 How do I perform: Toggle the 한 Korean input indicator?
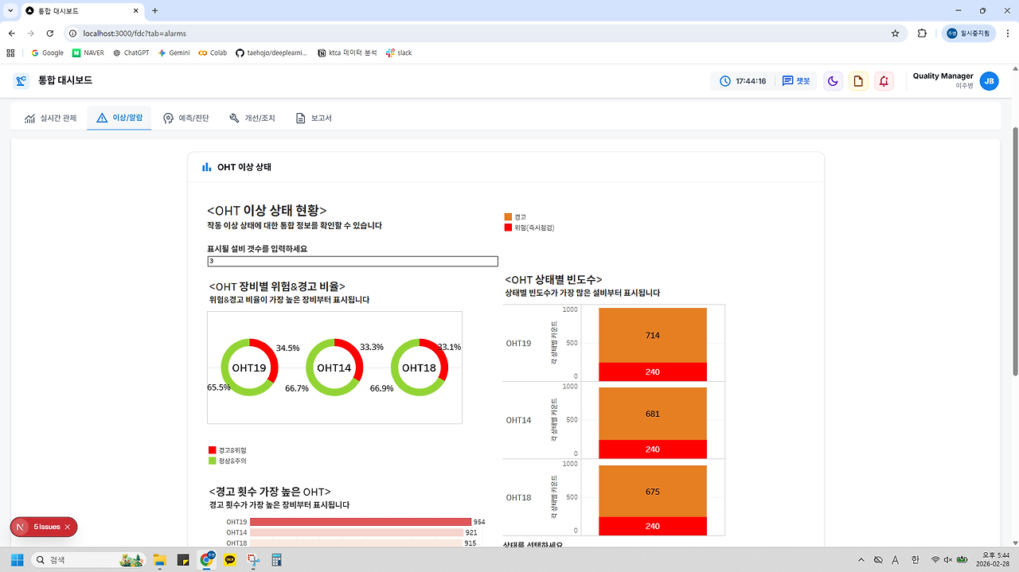[916, 560]
